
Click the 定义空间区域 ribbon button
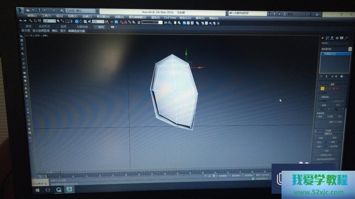[x=41, y=31]
